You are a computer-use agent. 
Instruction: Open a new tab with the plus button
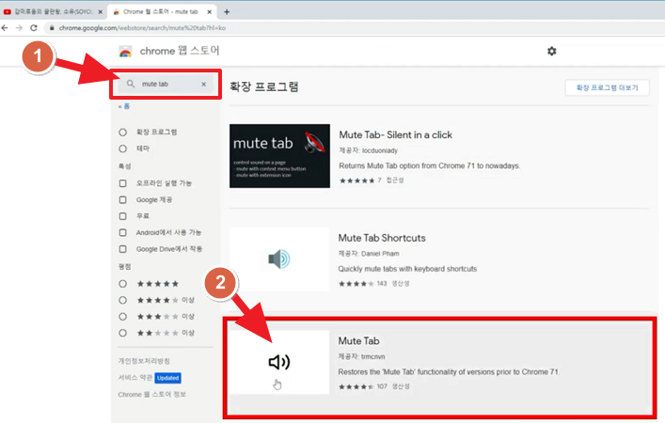click(x=227, y=12)
